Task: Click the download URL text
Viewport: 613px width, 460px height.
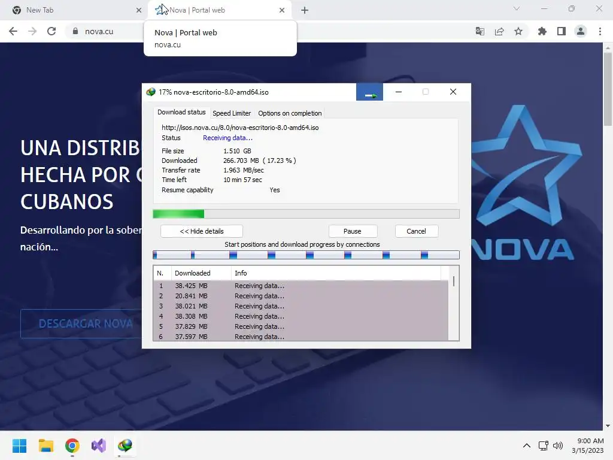Action: coord(240,128)
